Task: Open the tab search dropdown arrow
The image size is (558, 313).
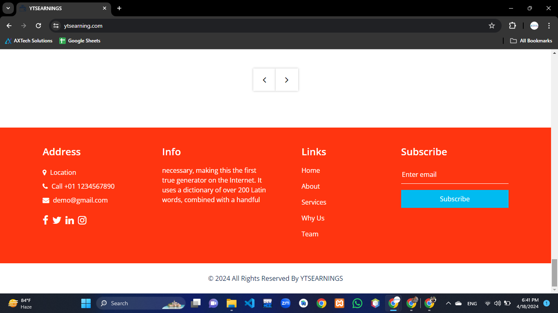Action: pyautogui.click(x=8, y=8)
